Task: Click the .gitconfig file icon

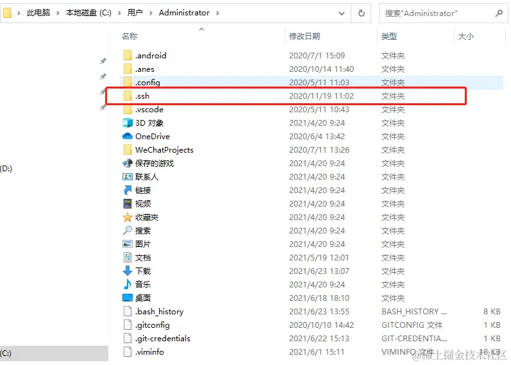Action: (x=128, y=325)
